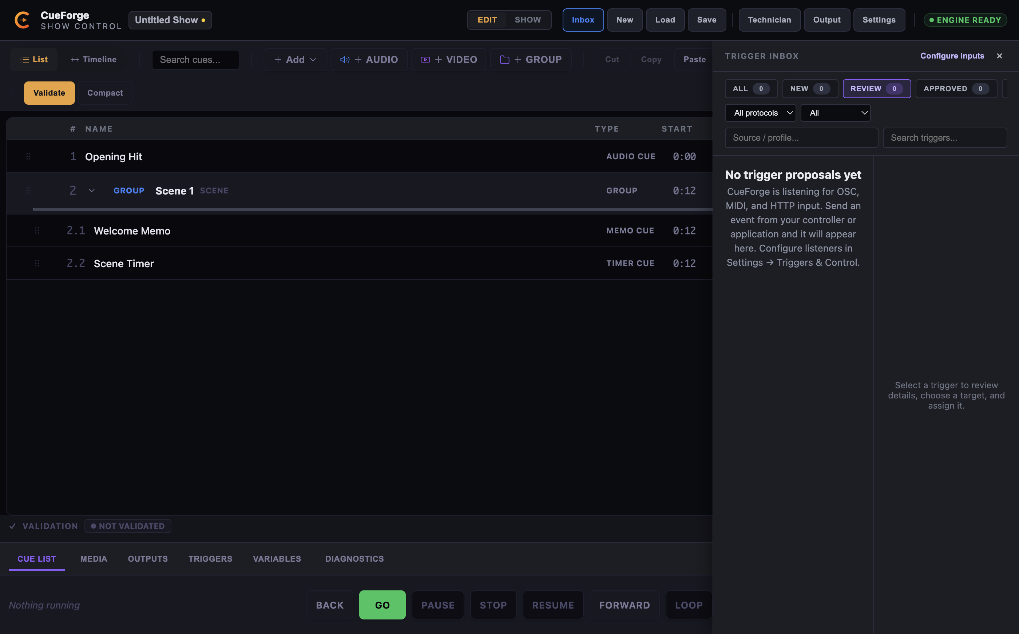Viewport: 1019px width, 634px height.
Task: Click the Scene 1 progress bar
Action: coord(372,209)
